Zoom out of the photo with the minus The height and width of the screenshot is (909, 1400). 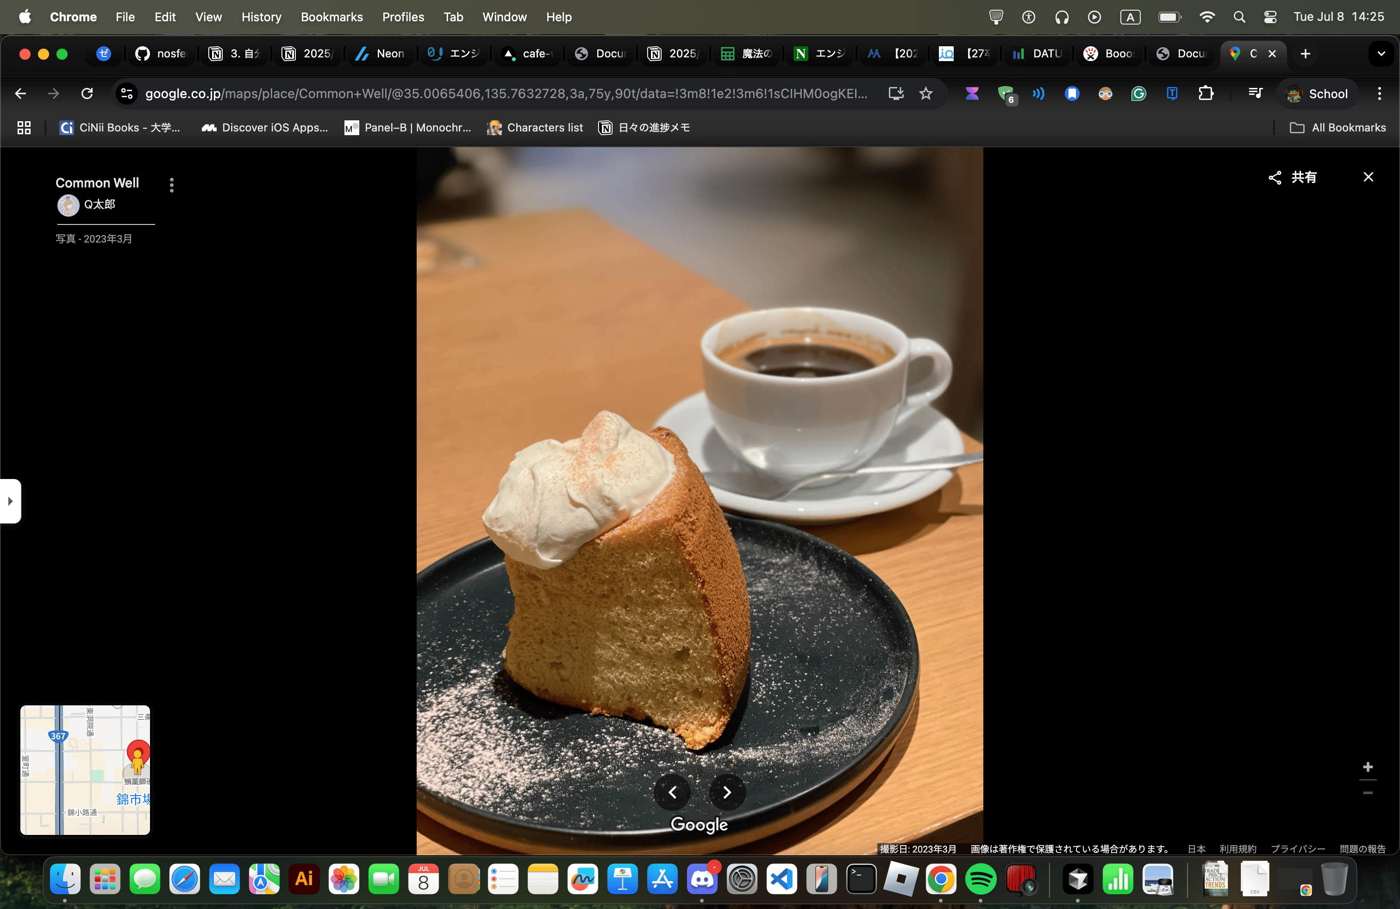point(1368,792)
